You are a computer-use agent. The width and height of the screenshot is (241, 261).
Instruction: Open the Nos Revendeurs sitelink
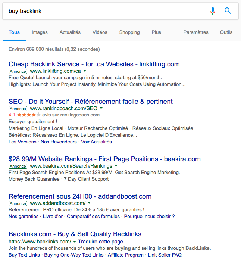click(x=59, y=142)
